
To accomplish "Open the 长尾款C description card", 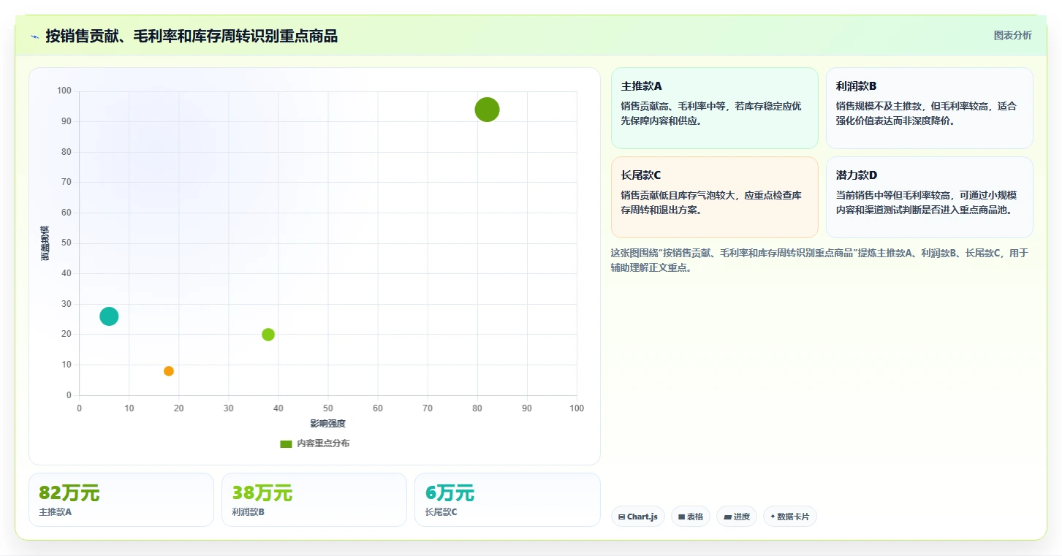I will pyautogui.click(x=715, y=197).
